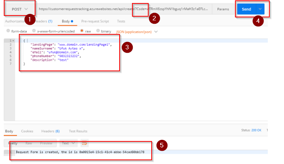This screenshot has width=284, height=164.
Task: Collapse the JSON block at line 1
Action: 13,41
